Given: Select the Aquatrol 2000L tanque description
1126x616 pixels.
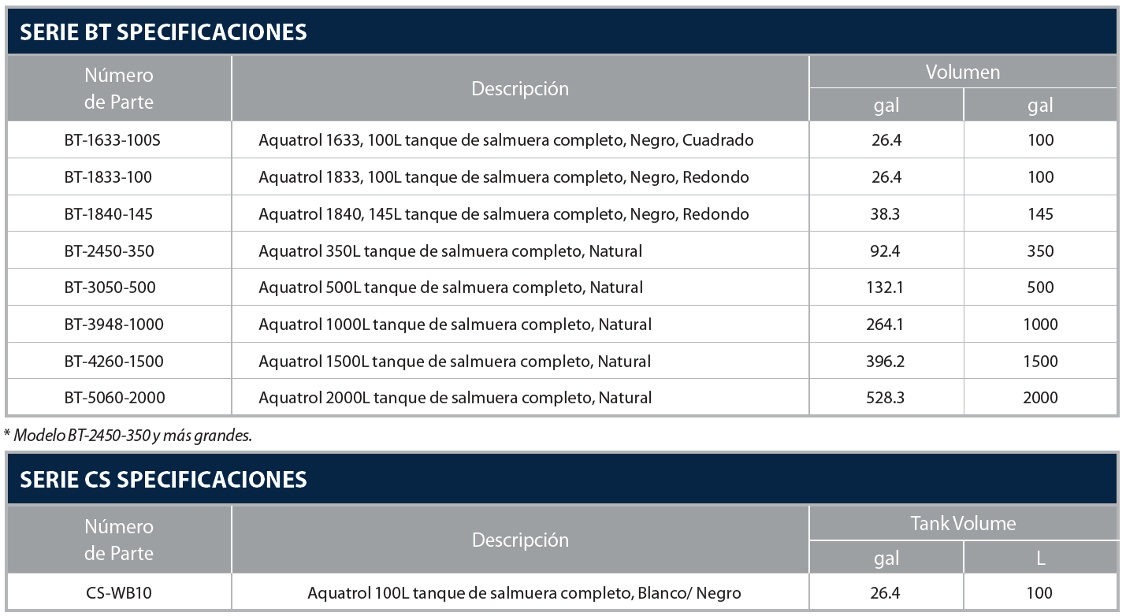Looking at the screenshot, I should 455,398.
